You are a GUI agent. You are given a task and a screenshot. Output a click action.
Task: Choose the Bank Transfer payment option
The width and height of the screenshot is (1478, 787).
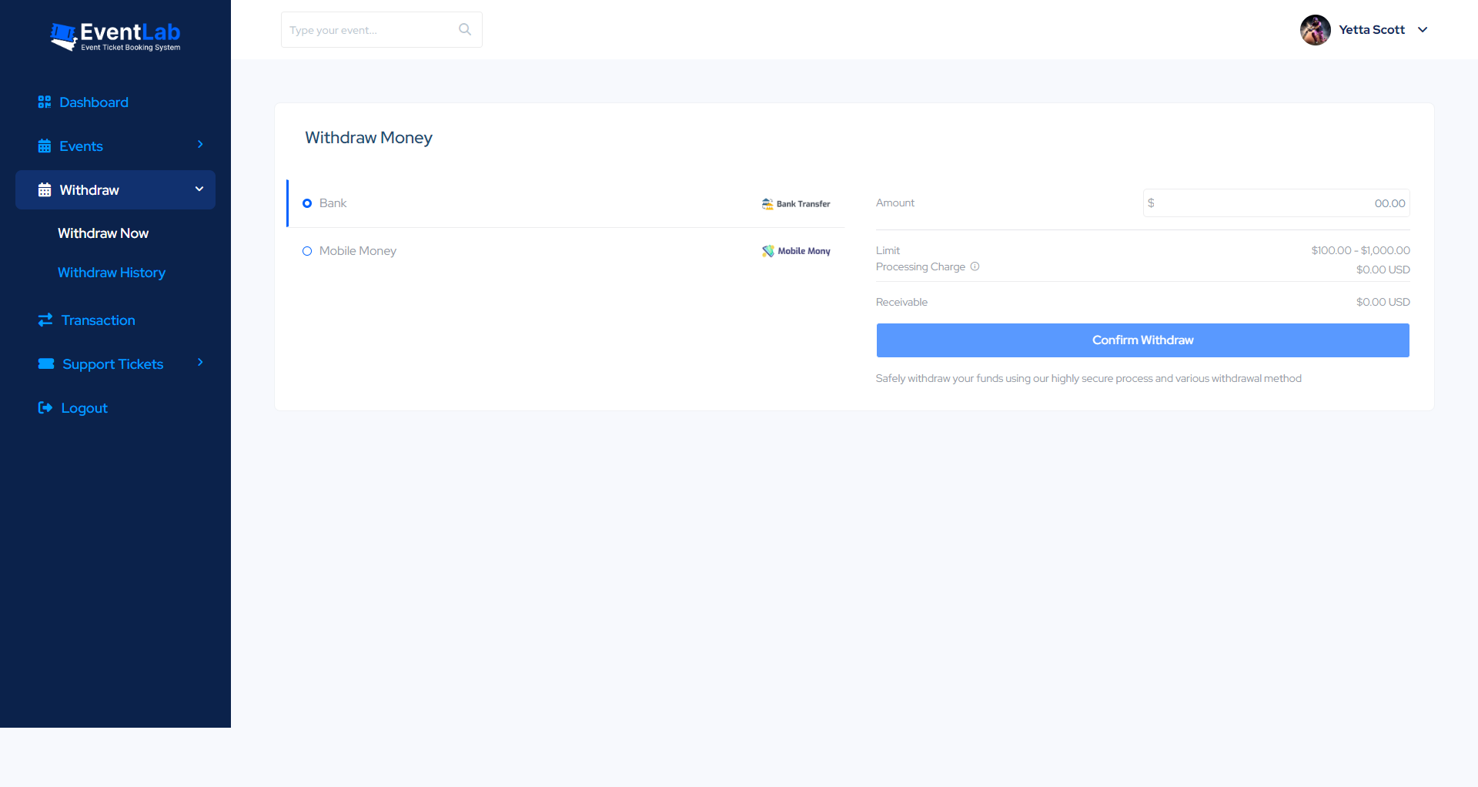pyautogui.click(x=796, y=203)
